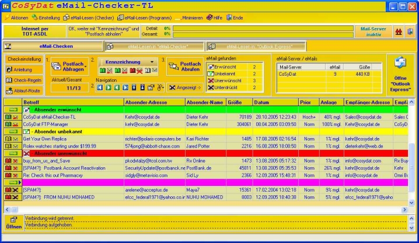The image size is (419, 243).
Task: Click the Angezeigt button
Action: (184, 87)
